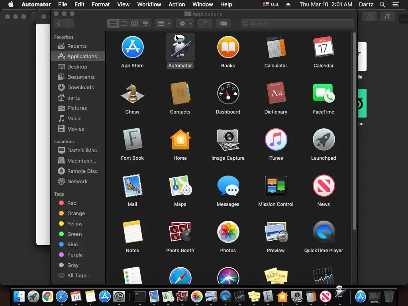Open the dartz home folder in sidebar
Viewport: 408px width, 306px height.
78,98
